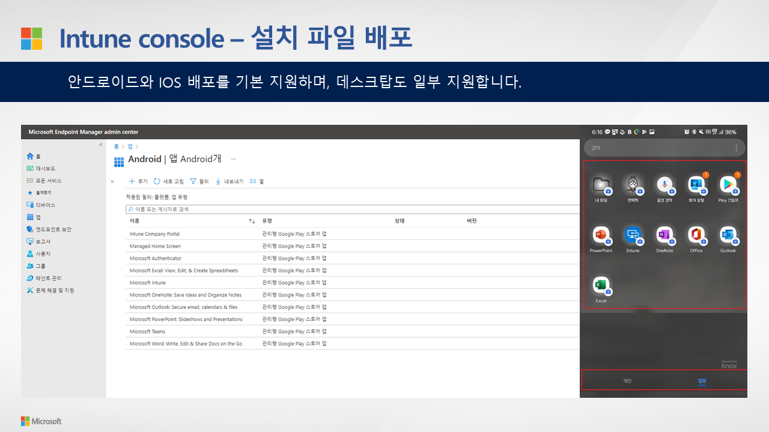This screenshot has width=769, height=432.
Task: Click 내보내기 export button
Action: pyautogui.click(x=229, y=181)
